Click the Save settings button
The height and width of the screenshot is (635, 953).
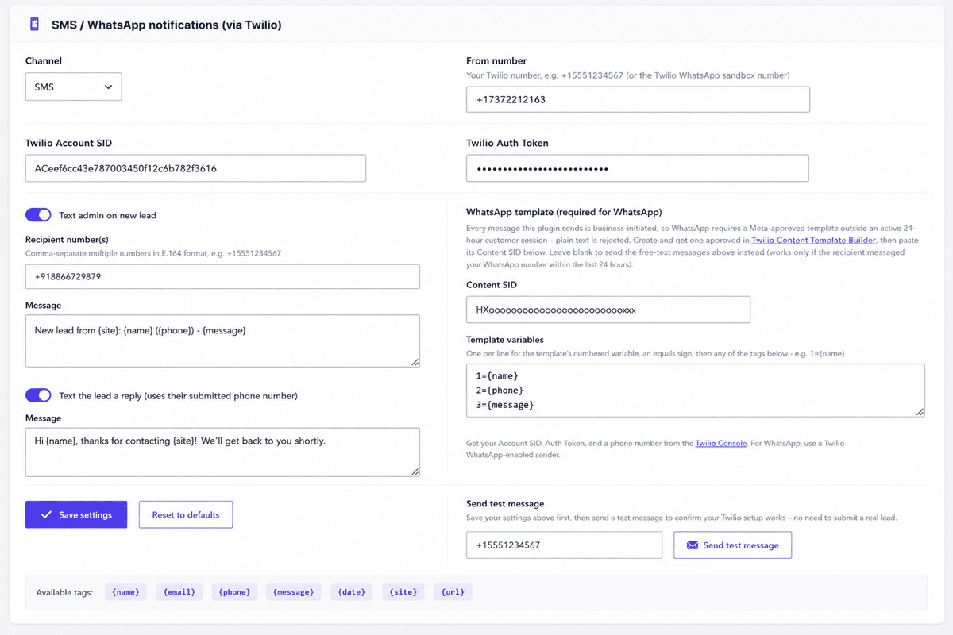76,514
